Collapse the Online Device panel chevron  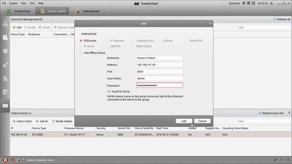289,113
